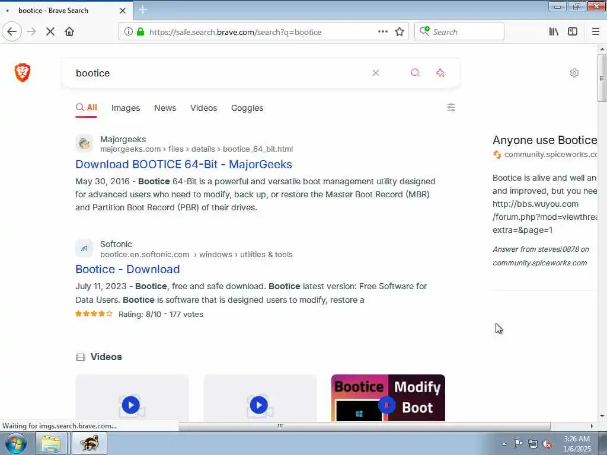This screenshot has height=455, width=607.
Task: Switch to the News tab
Action: pyautogui.click(x=165, y=108)
